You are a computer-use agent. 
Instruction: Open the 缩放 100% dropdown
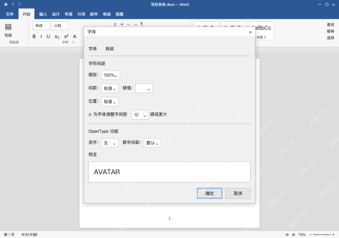(111, 75)
